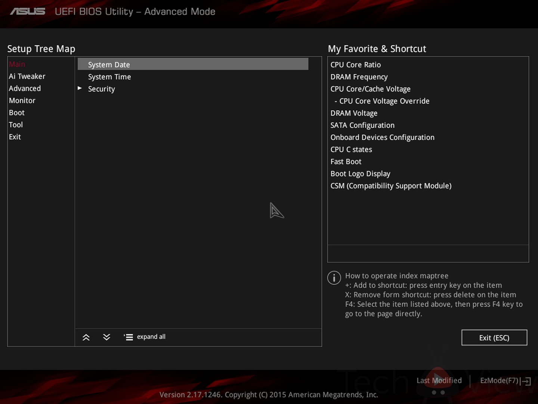Go to the Monitor section
Image resolution: width=538 pixels, height=404 pixels.
22,101
